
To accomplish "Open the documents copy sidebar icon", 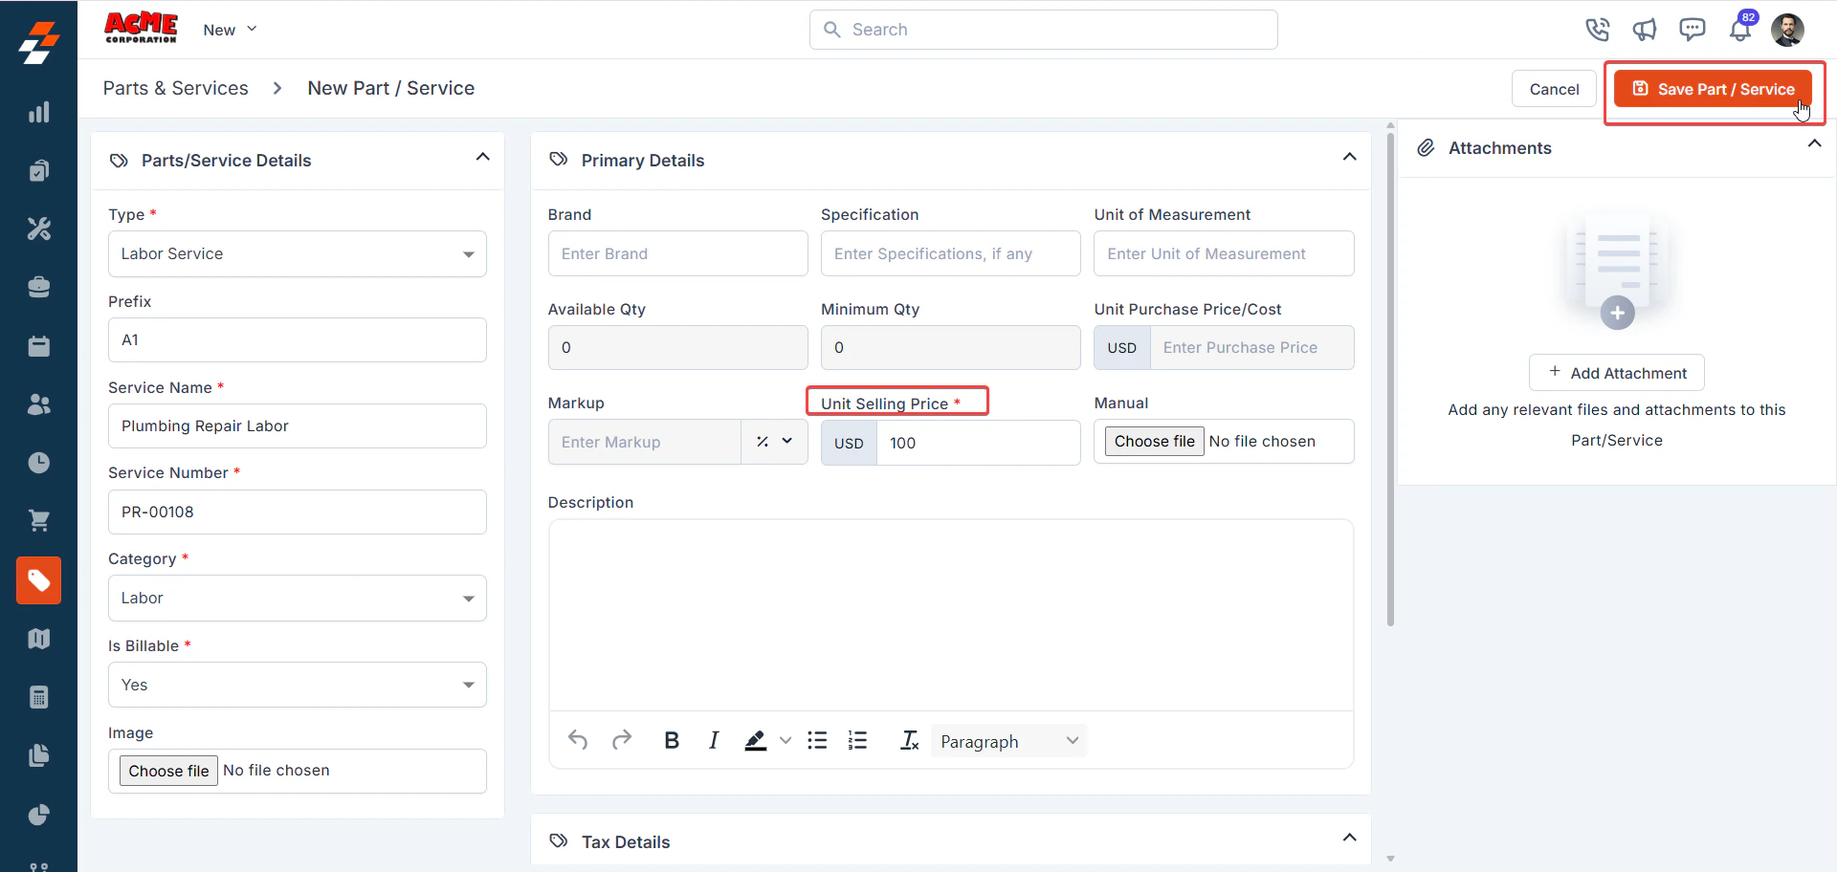I will tap(38, 755).
